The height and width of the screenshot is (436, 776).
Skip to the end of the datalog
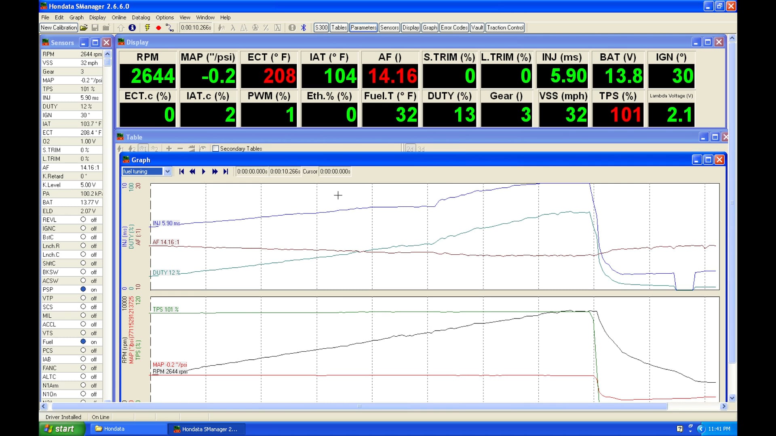tap(226, 172)
